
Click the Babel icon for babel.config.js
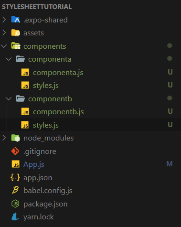click(x=15, y=190)
